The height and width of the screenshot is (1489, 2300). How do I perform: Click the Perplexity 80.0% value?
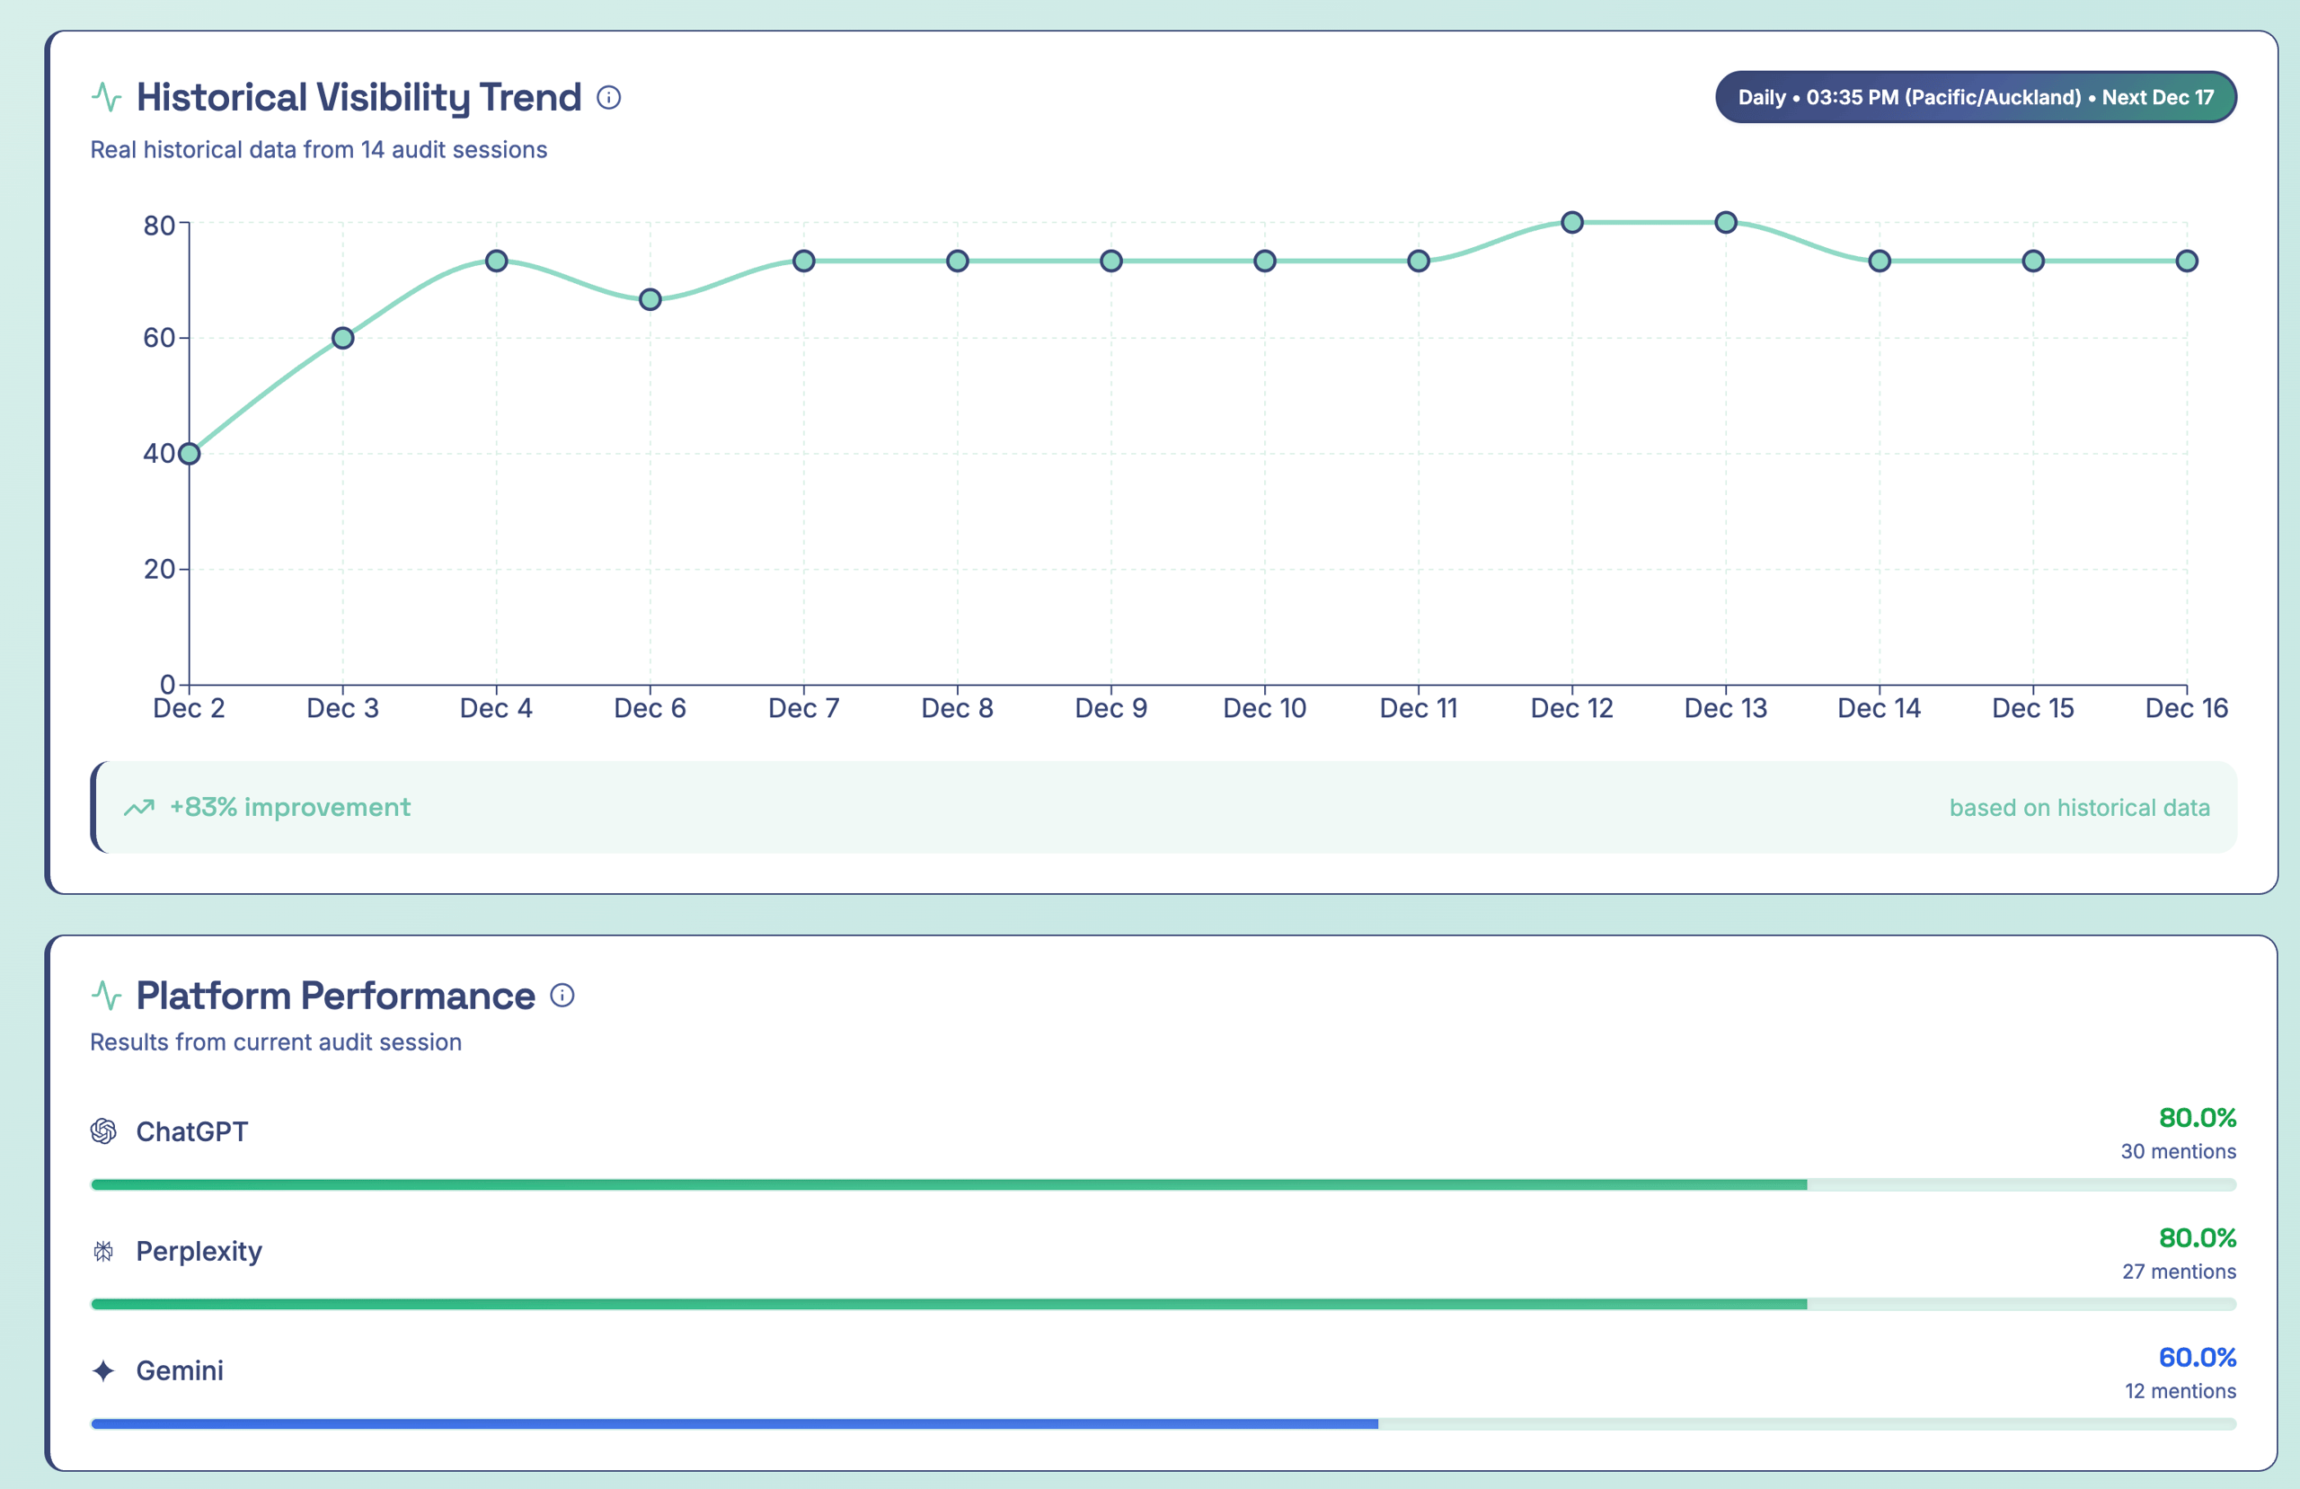pyautogui.click(x=2197, y=1237)
